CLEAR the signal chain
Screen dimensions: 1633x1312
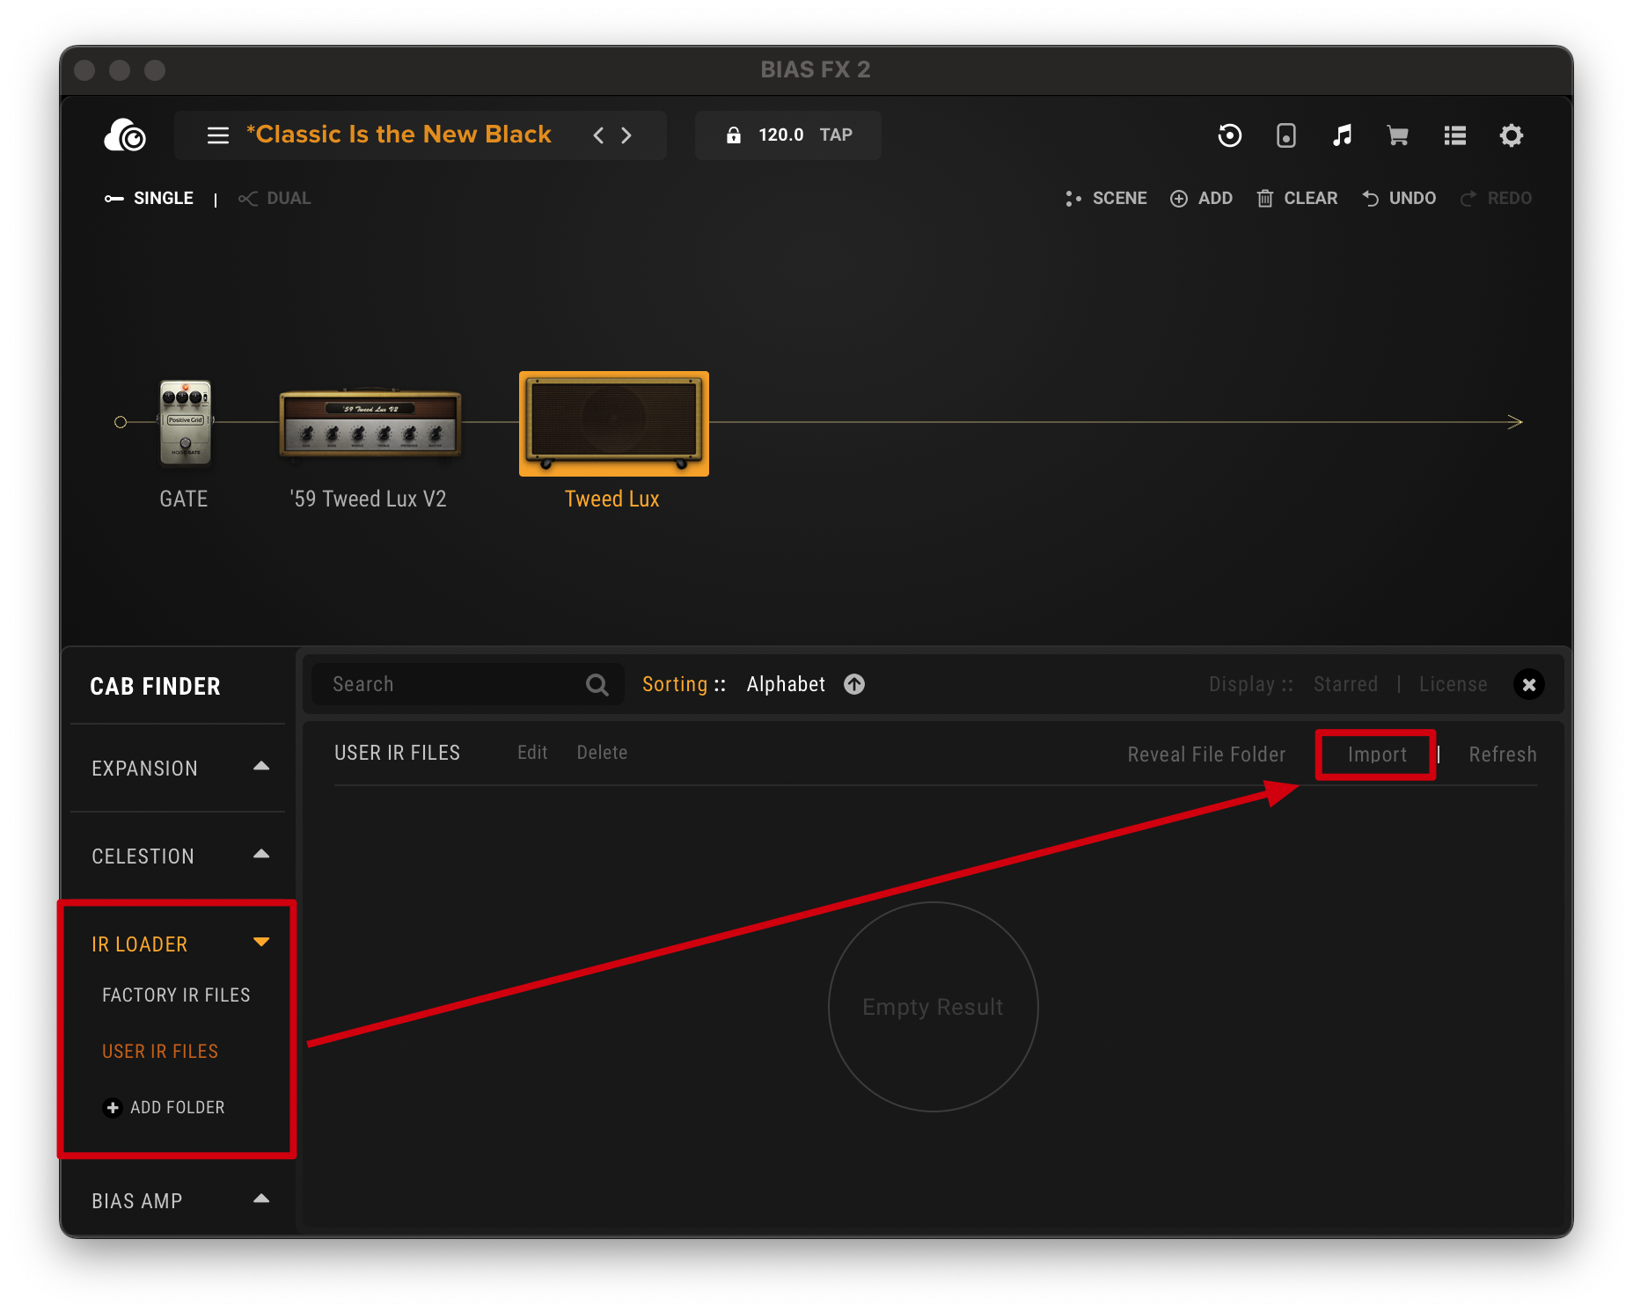point(1297,198)
